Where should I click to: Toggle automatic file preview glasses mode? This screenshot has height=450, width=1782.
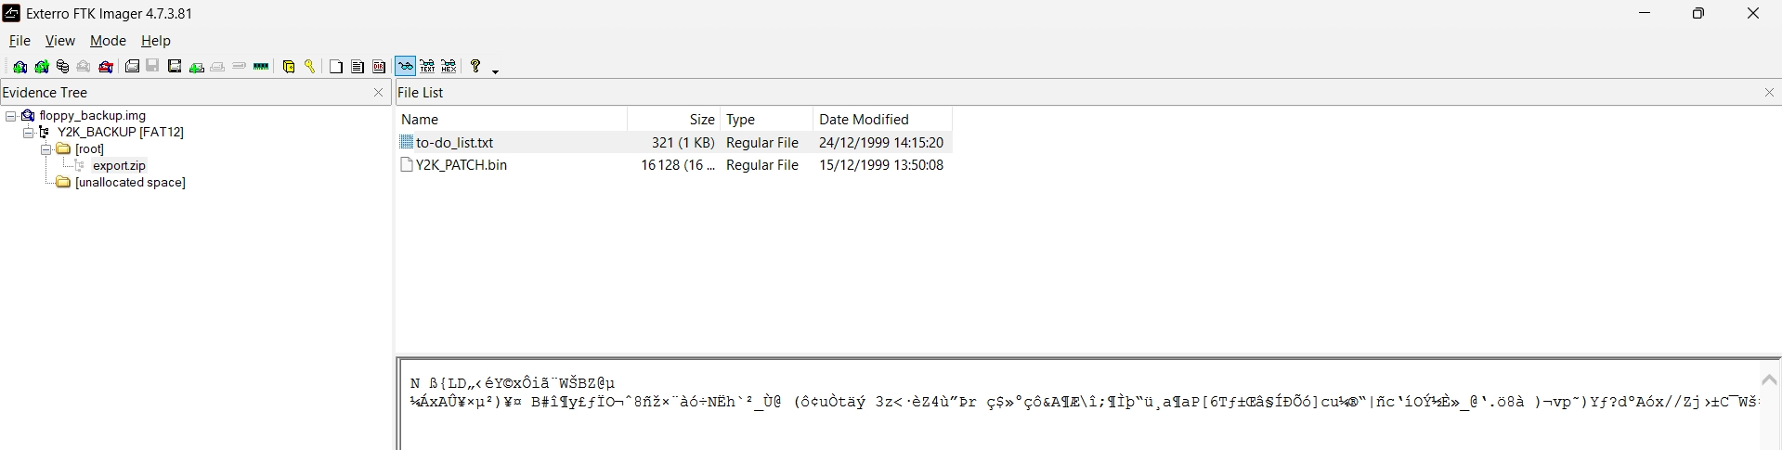coord(405,67)
